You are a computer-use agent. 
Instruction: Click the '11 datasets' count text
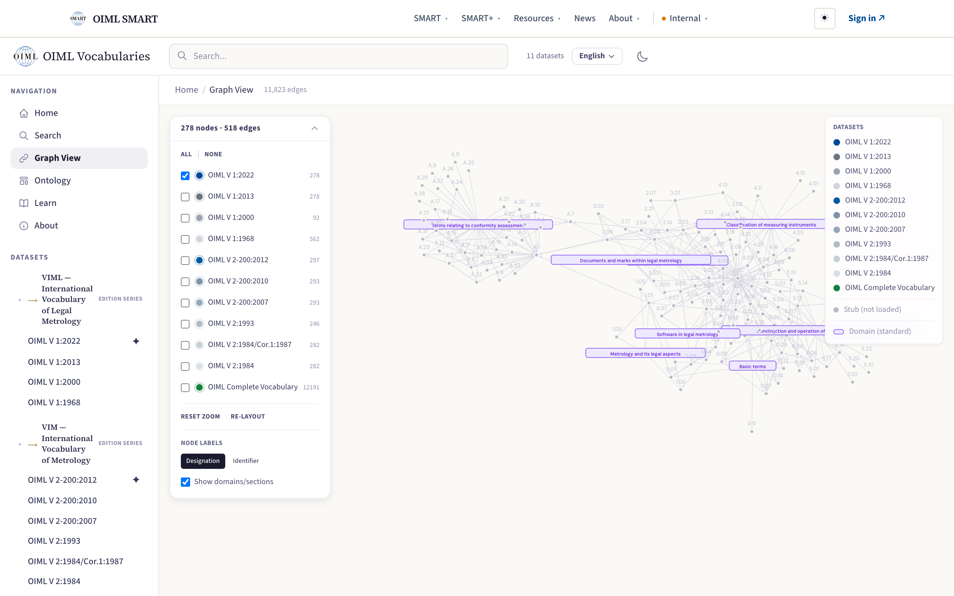tap(545, 56)
